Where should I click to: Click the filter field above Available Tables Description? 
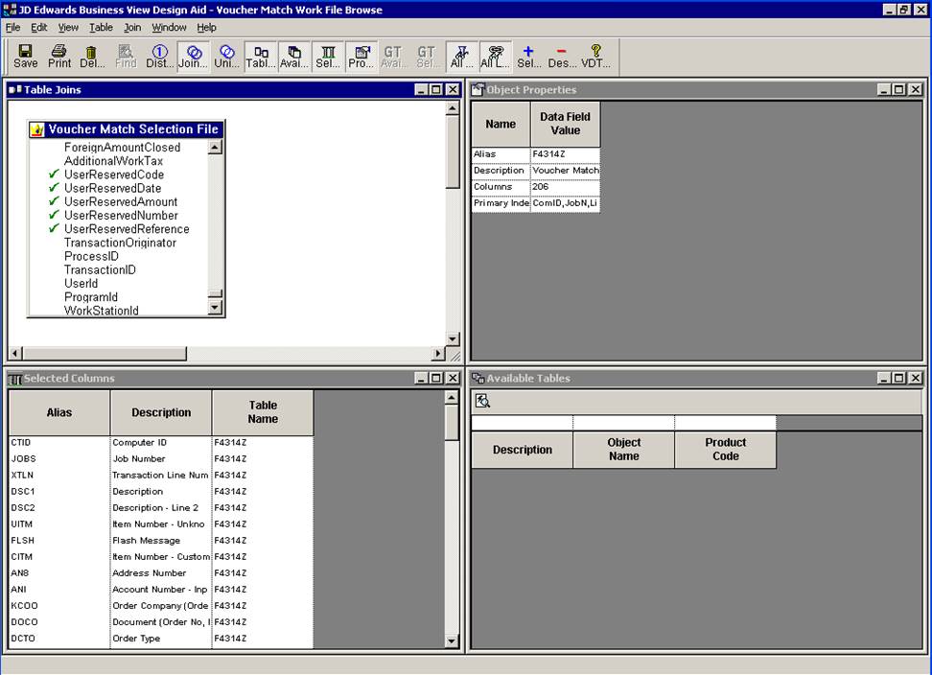pos(522,423)
